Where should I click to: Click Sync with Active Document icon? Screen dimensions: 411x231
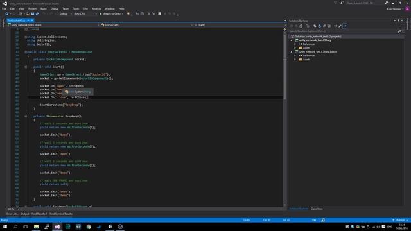tap(315, 26)
